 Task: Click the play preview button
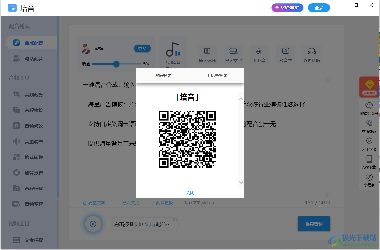(93, 224)
